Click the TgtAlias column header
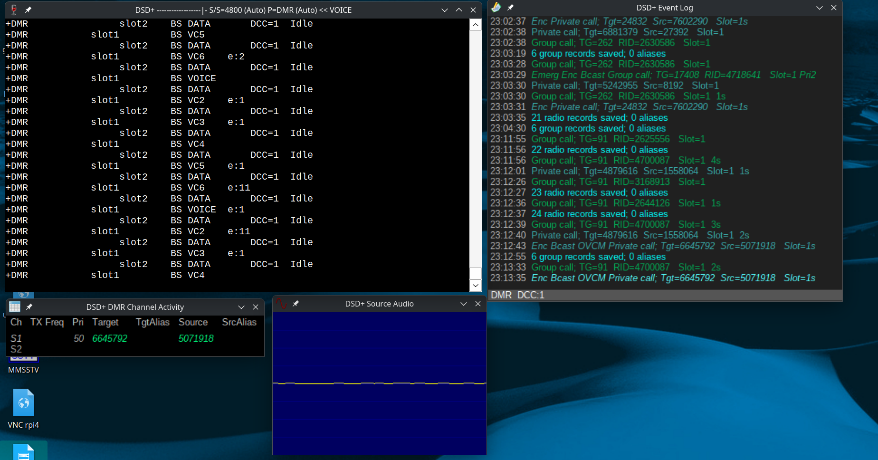The width and height of the screenshot is (878, 460). [x=153, y=322]
